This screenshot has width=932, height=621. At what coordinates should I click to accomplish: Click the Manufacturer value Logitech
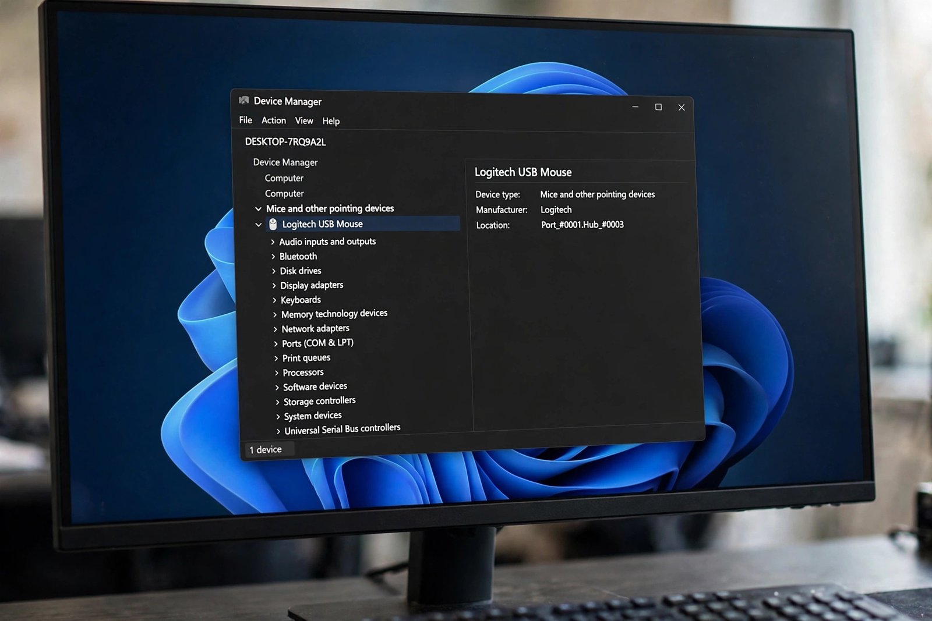pos(556,210)
